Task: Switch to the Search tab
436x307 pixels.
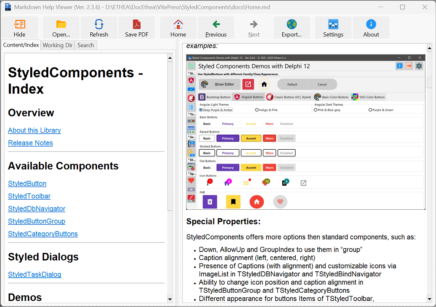Action: pos(86,45)
